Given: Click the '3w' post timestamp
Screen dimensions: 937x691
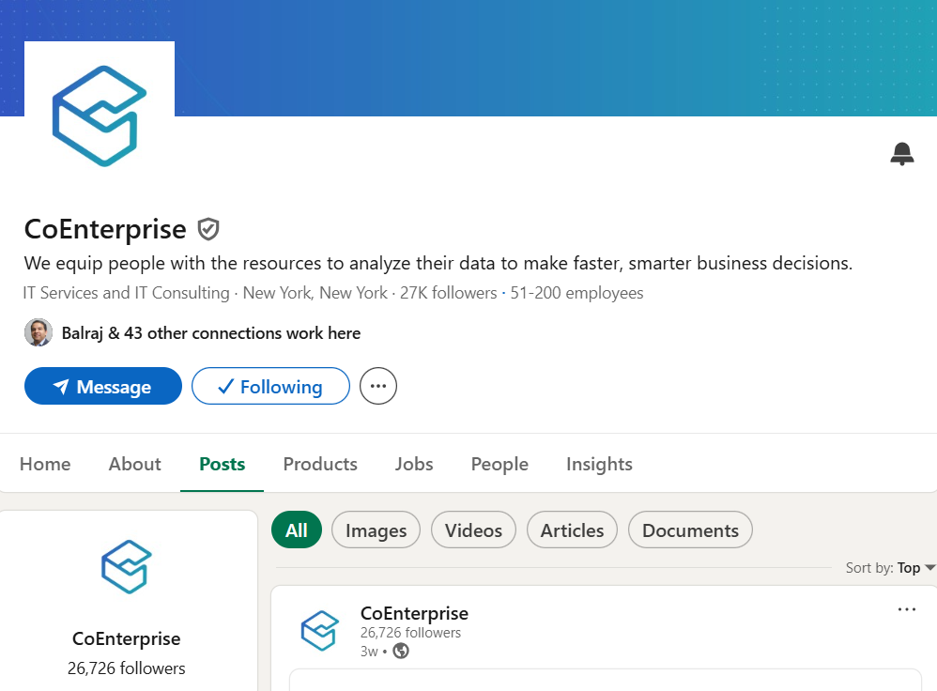Looking at the screenshot, I should [x=369, y=651].
